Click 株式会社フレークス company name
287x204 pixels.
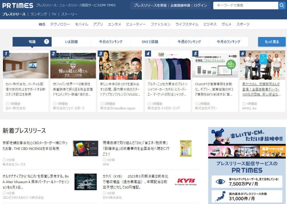(x=14, y=164)
